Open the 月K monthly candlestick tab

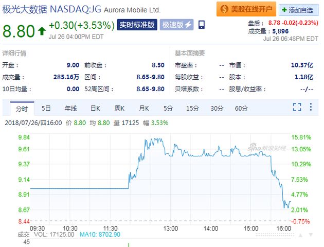point(143,109)
